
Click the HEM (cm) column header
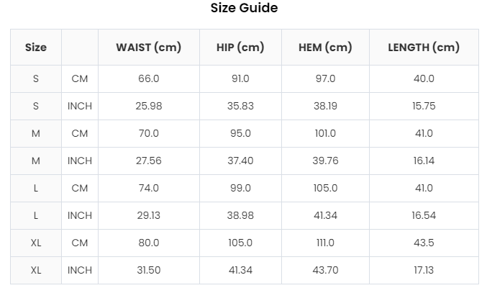coord(325,48)
